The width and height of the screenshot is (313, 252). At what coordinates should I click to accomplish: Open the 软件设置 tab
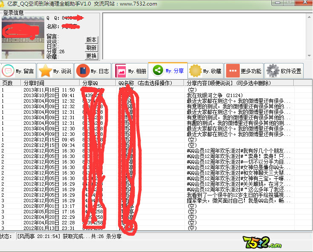pyautogui.click(x=284, y=71)
